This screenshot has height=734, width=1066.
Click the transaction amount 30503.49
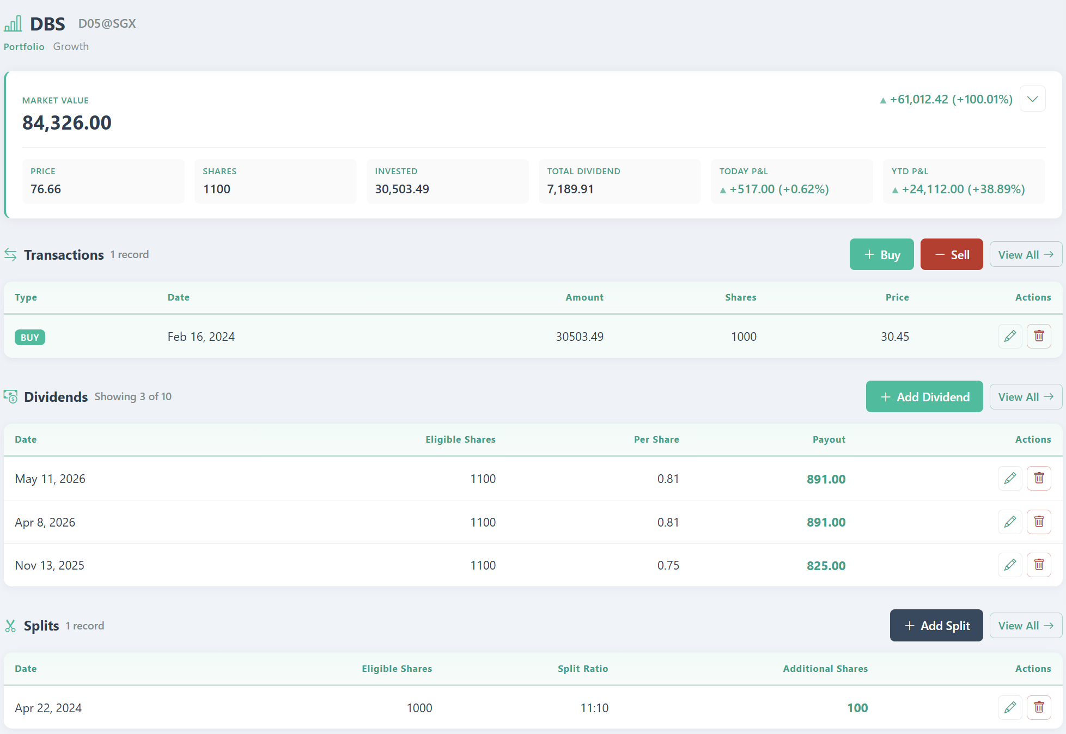tap(580, 337)
